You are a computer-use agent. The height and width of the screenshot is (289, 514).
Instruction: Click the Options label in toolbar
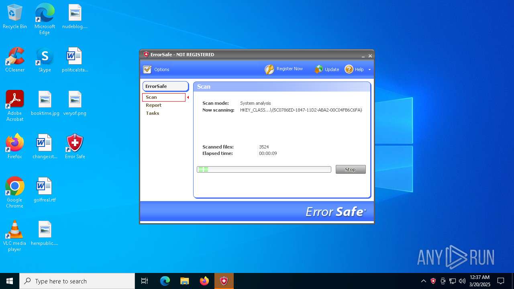[x=162, y=69]
